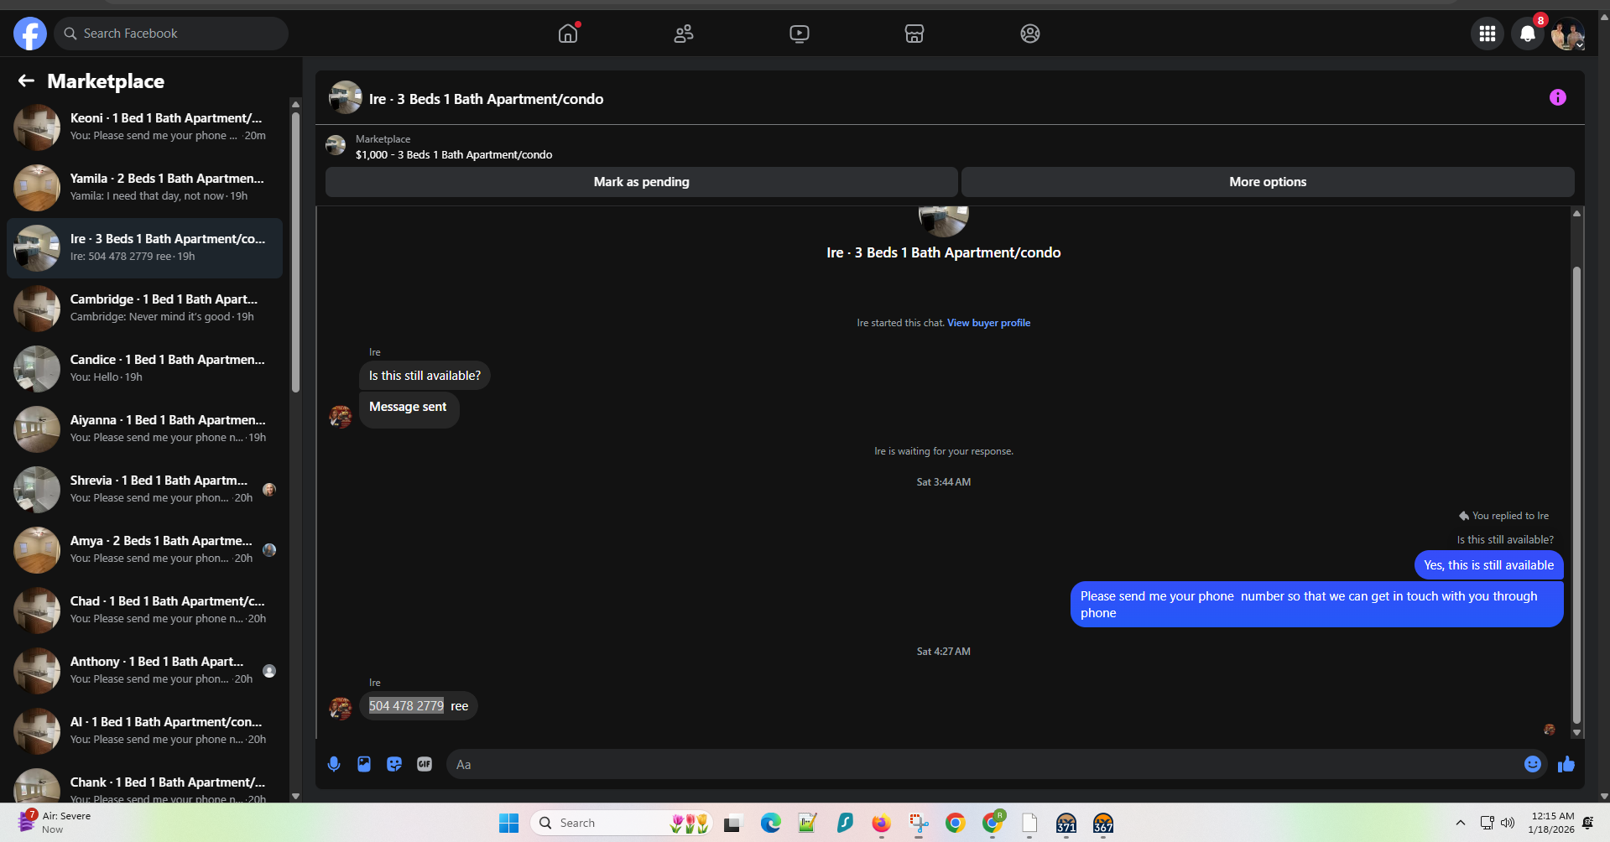Click the back arrow beside Marketplace
Viewport: 1610px width, 842px height.
[x=26, y=81]
